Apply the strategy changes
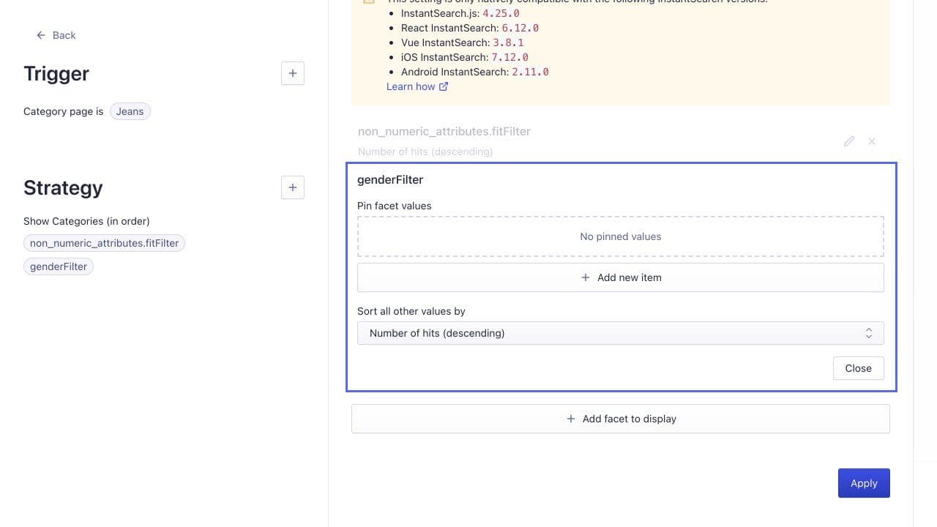 tap(864, 483)
